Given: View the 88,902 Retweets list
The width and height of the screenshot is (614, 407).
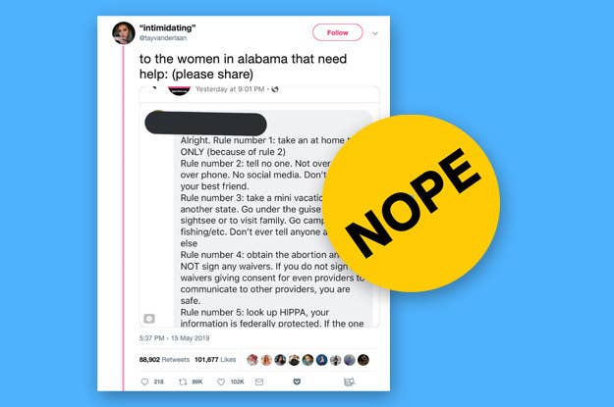Looking at the screenshot, I should click(x=164, y=359).
